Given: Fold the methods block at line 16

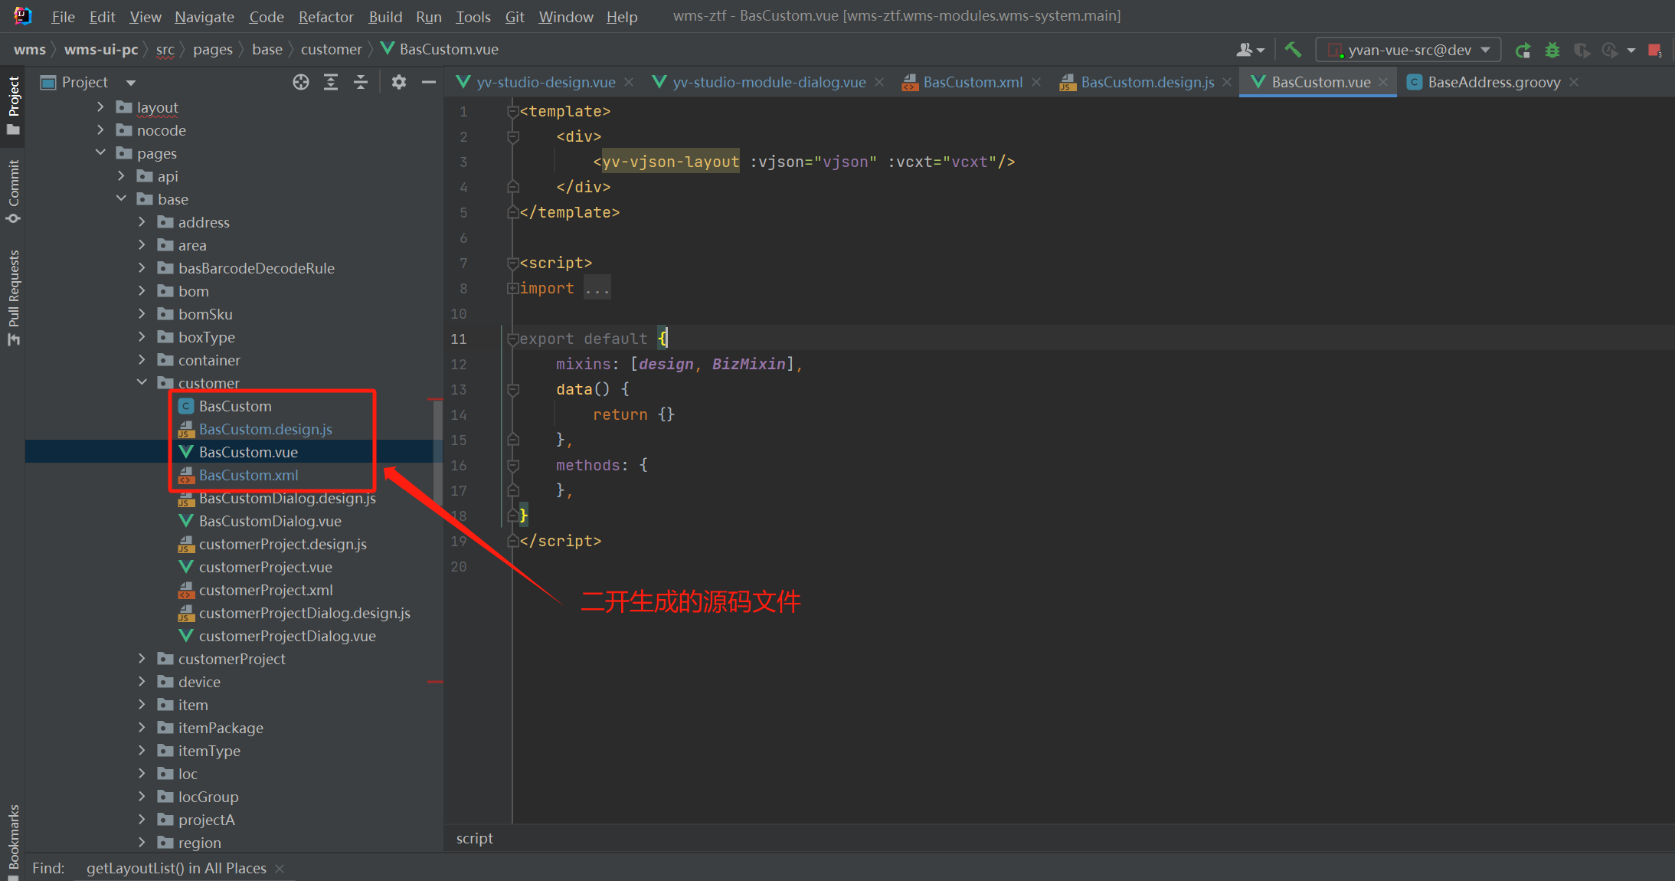Looking at the screenshot, I should point(512,466).
